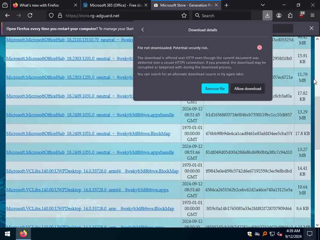The width and height of the screenshot is (320, 240).
Task: Select the 8.6 KB size cell
Action: point(302,208)
